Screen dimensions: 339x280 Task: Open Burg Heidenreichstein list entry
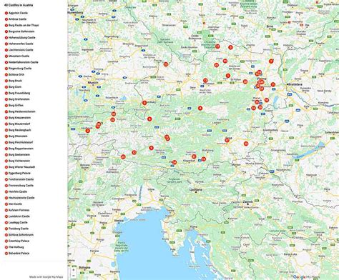[22, 111]
